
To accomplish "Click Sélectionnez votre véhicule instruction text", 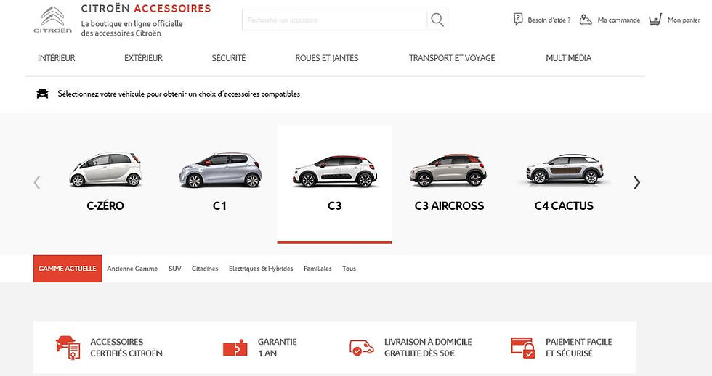I will (x=179, y=94).
